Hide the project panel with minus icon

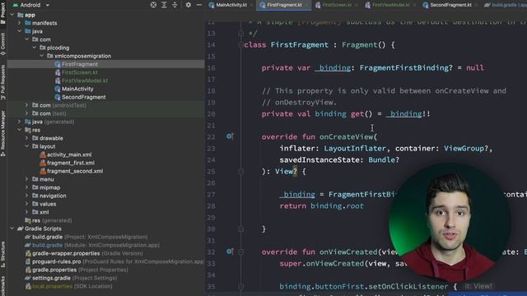tap(199, 5)
